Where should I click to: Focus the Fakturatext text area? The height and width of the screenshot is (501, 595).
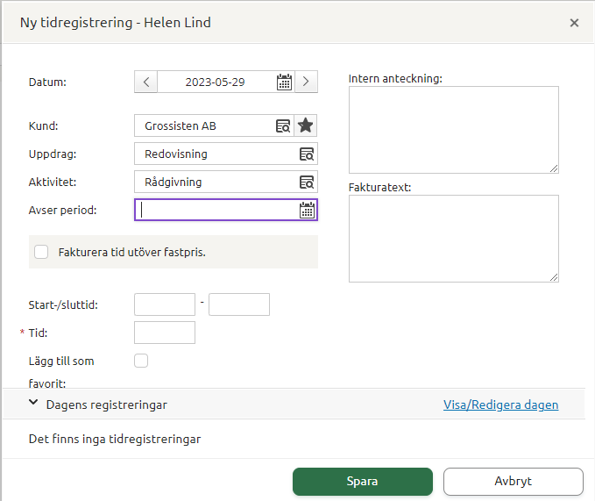(453, 238)
